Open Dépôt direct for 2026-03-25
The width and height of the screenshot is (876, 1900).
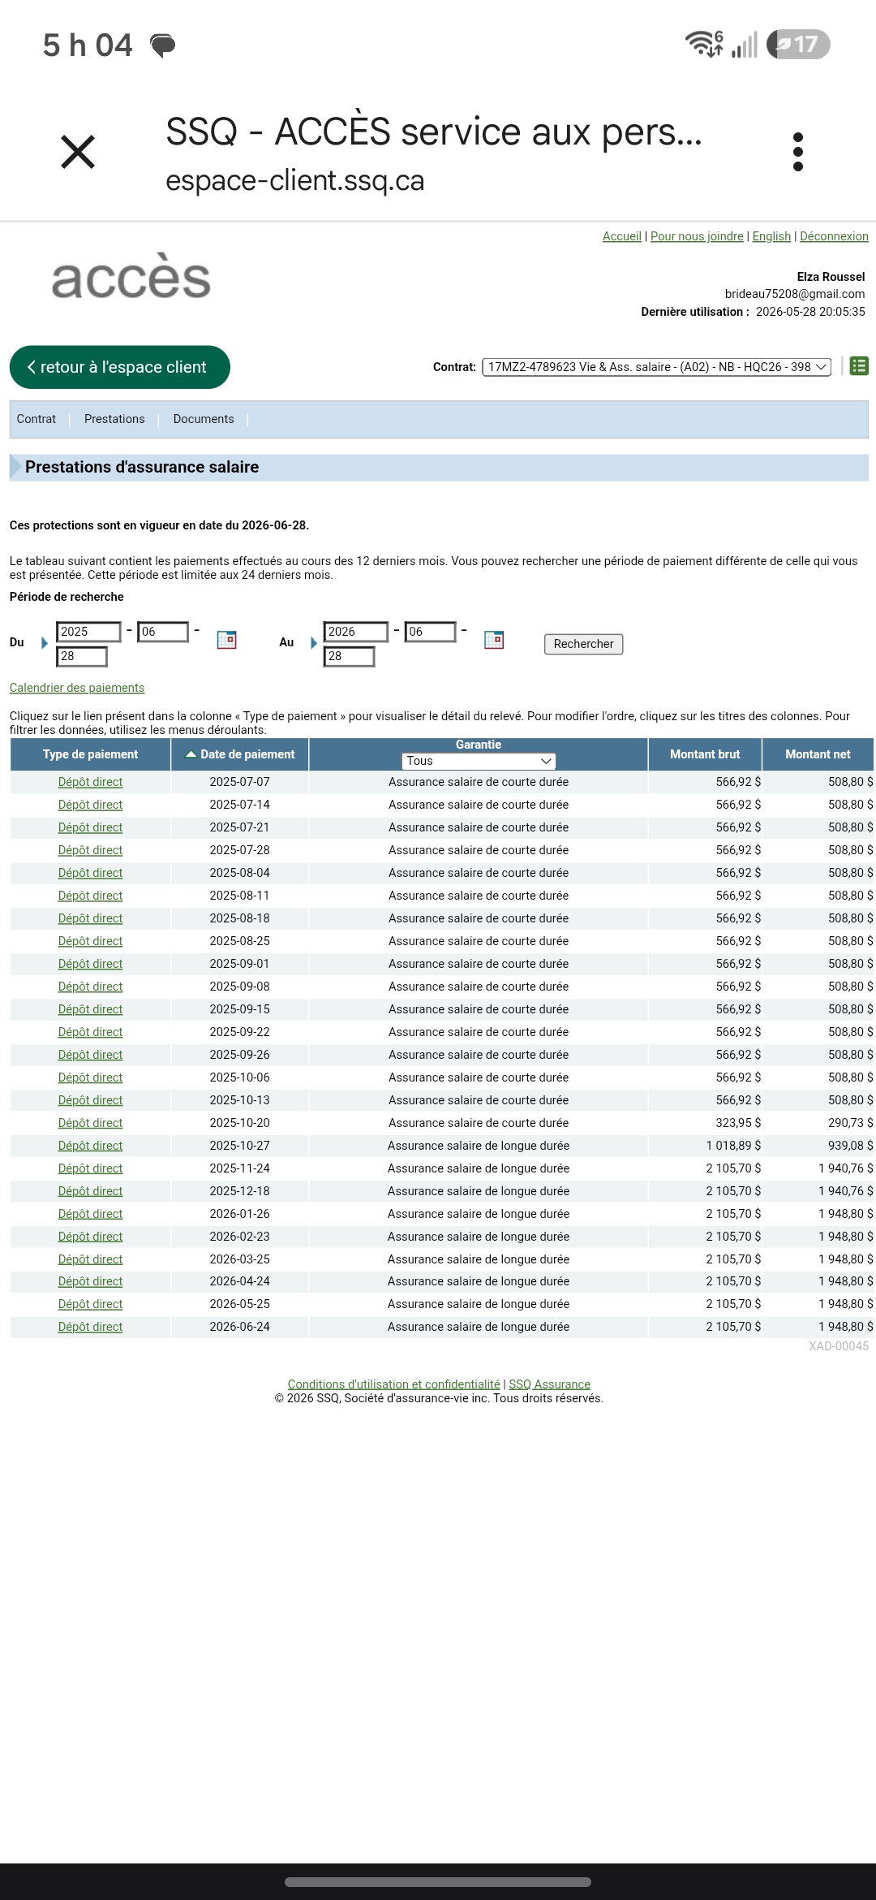pos(90,1259)
